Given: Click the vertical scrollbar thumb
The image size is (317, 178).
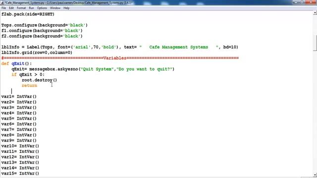Looking at the screenshot, I should tap(315, 43).
